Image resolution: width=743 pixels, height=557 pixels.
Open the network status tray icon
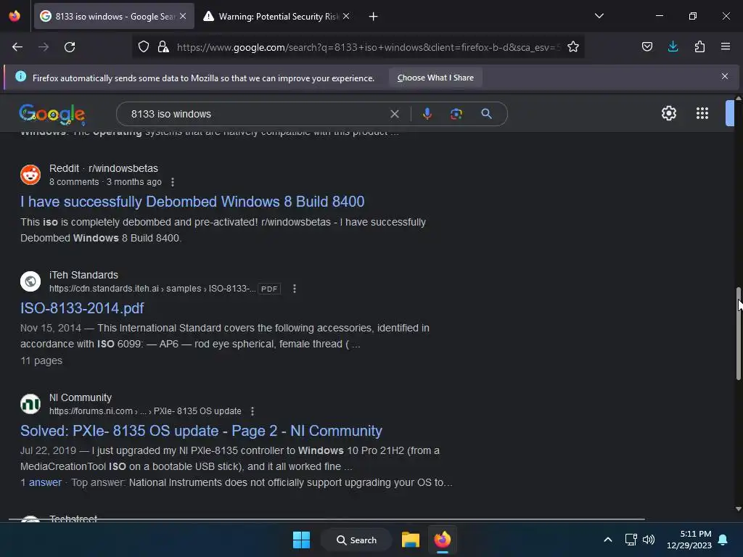[631, 540]
